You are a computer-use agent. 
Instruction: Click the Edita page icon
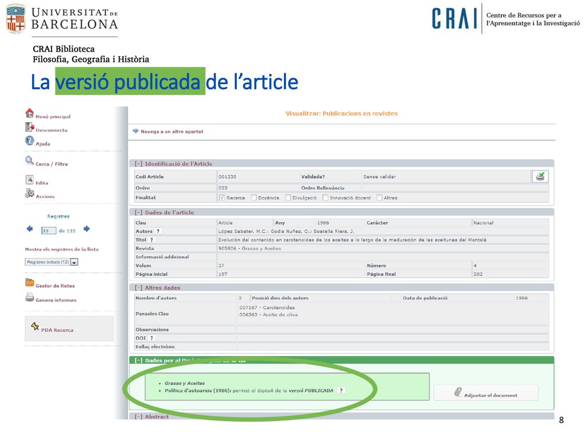coord(30,180)
